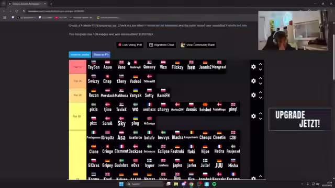Click the grid icon on Alignment Chart

pyautogui.click(x=151, y=45)
